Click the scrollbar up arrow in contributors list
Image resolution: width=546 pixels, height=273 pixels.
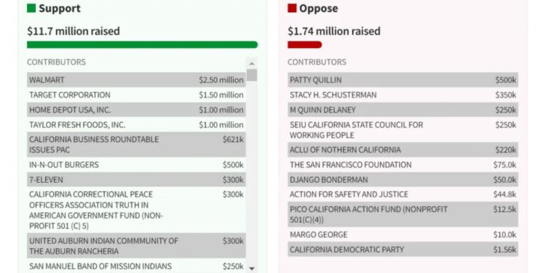pos(252,63)
